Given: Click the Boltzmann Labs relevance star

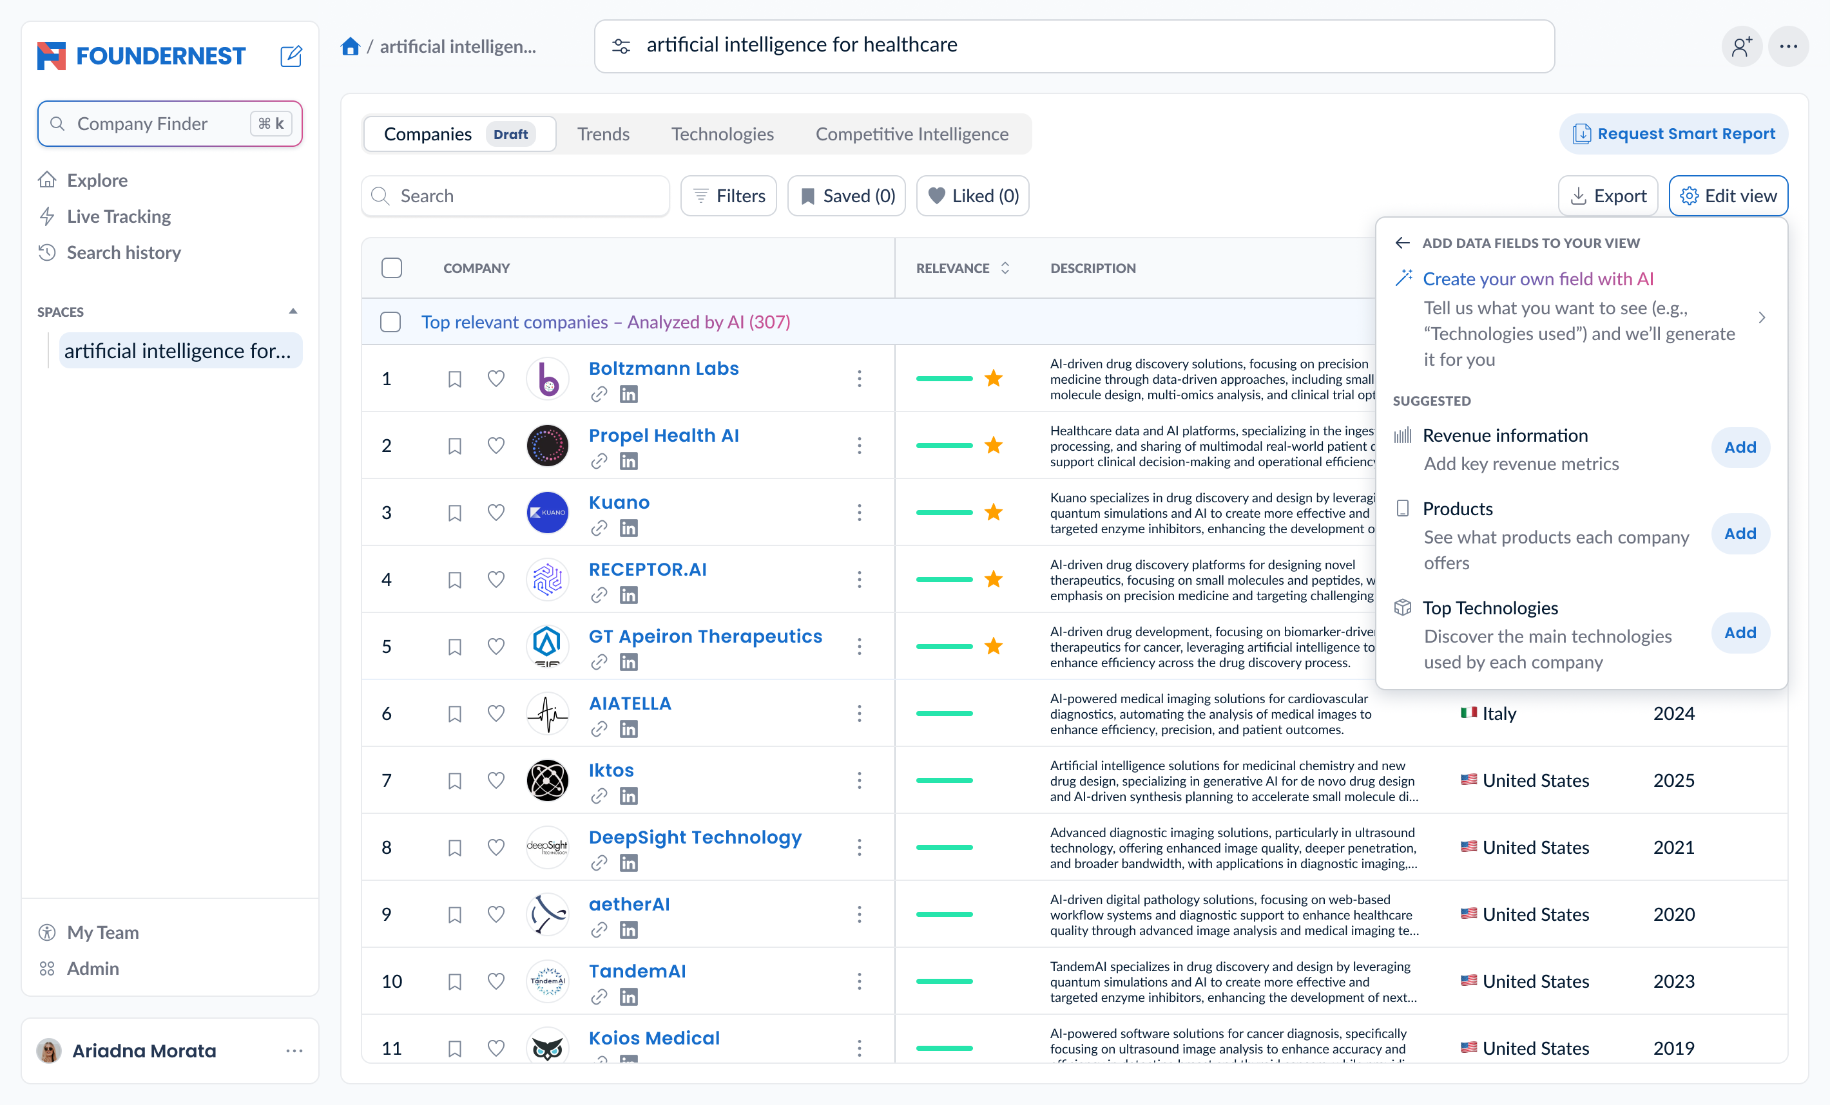Looking at the screenshot, I should click(x=993, y=379).
